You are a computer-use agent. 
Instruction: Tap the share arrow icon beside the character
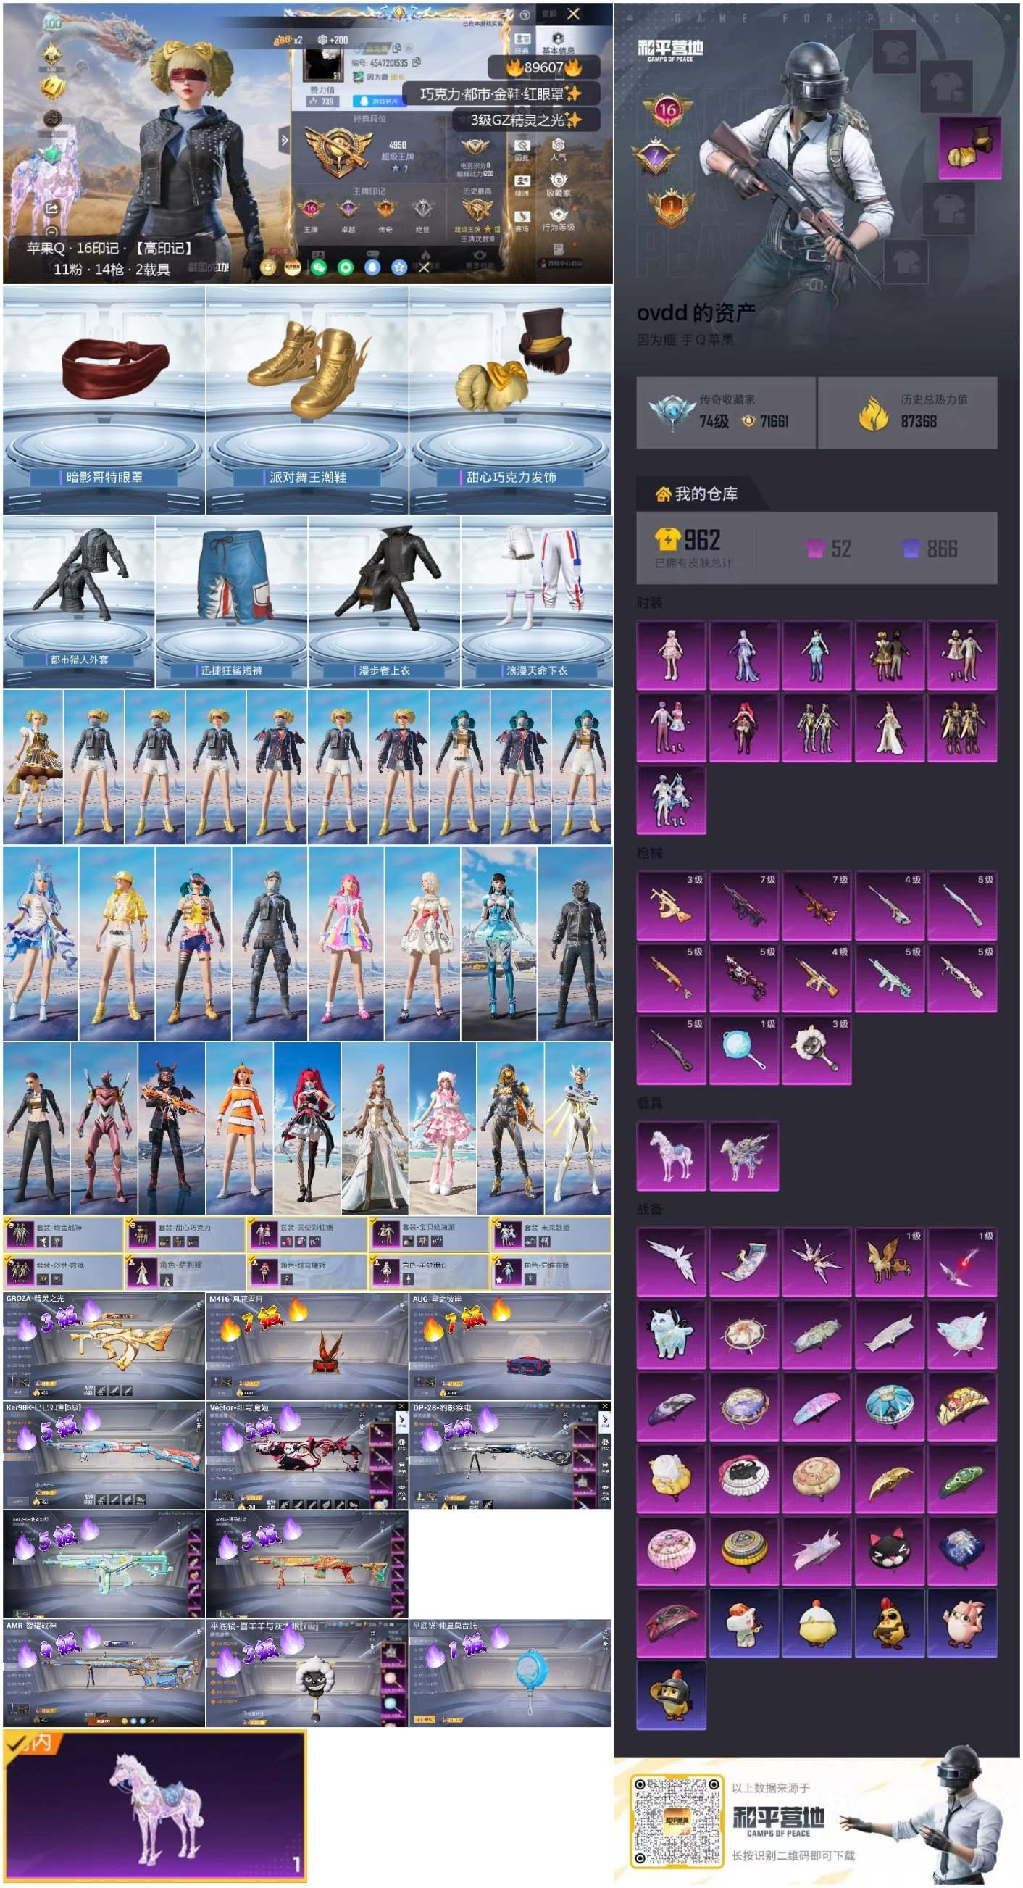coord(51,209)
